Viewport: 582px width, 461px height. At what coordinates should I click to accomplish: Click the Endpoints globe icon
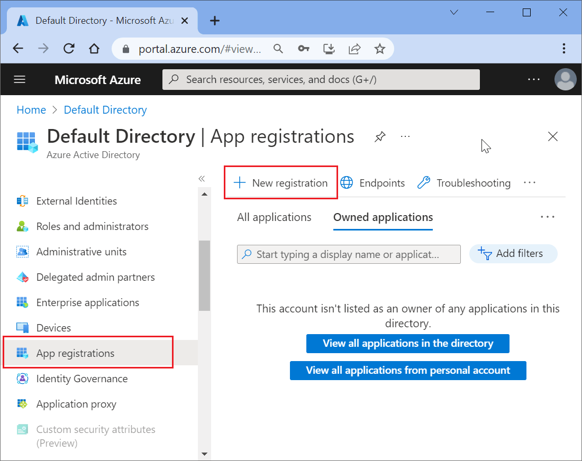pos(347,183)
